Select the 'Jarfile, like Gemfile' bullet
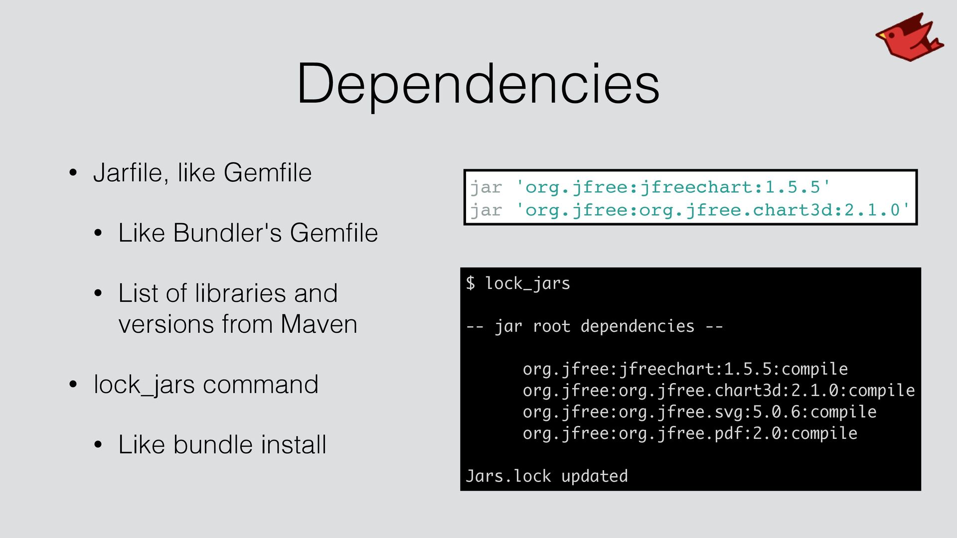Screen dimensions: 957x538 [x=202, y=173]
